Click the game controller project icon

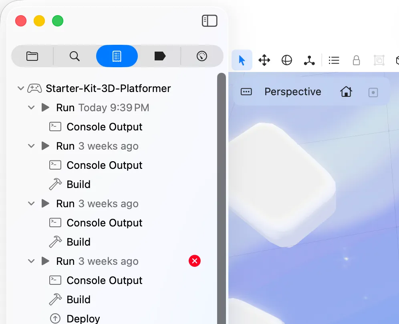[34, 88]
